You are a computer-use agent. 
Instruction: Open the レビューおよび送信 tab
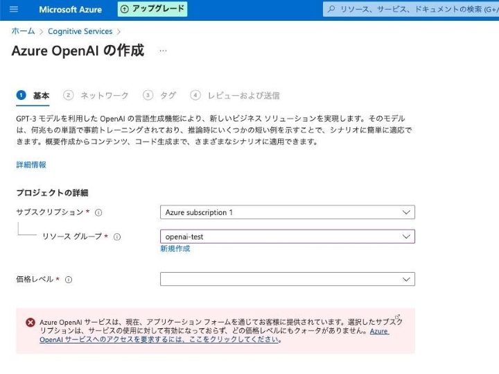tap(243, 96)
